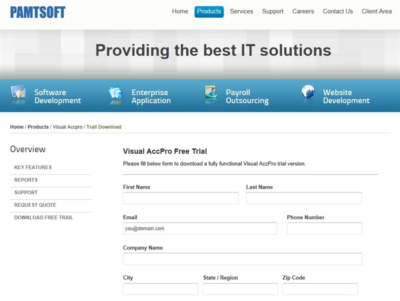Image resolution: width=400 pixels, height=301 pixels.
Task: Click the Software Development icon
Action: coord(18,95)
